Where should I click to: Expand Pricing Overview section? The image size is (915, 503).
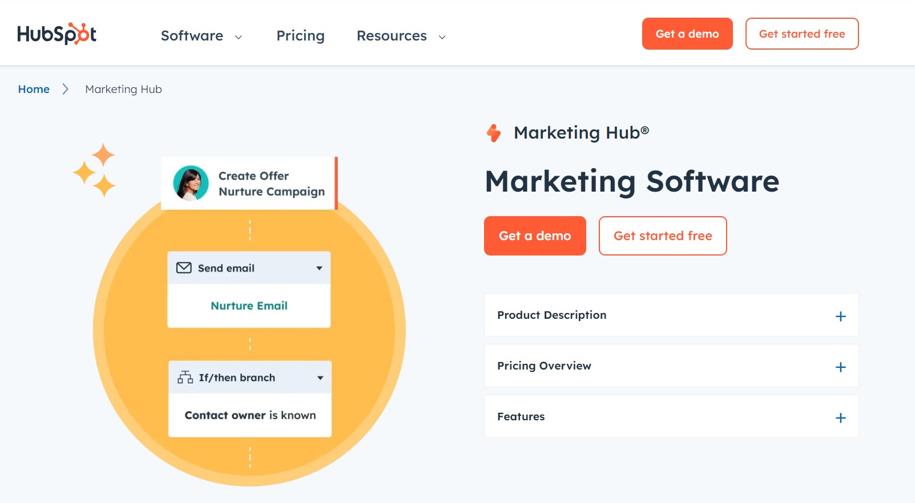click(671, 366)
